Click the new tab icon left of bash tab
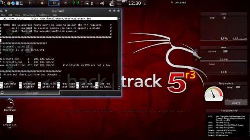This screenshot has height=140, width=250. 2,93
